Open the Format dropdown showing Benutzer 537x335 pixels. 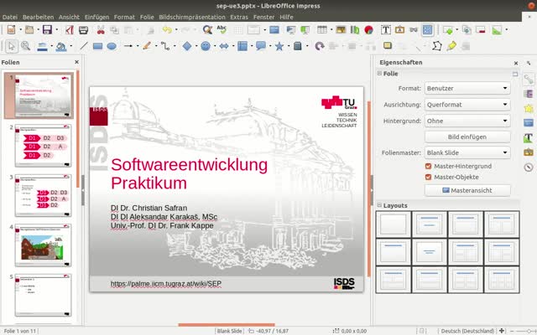pos(467,88)
